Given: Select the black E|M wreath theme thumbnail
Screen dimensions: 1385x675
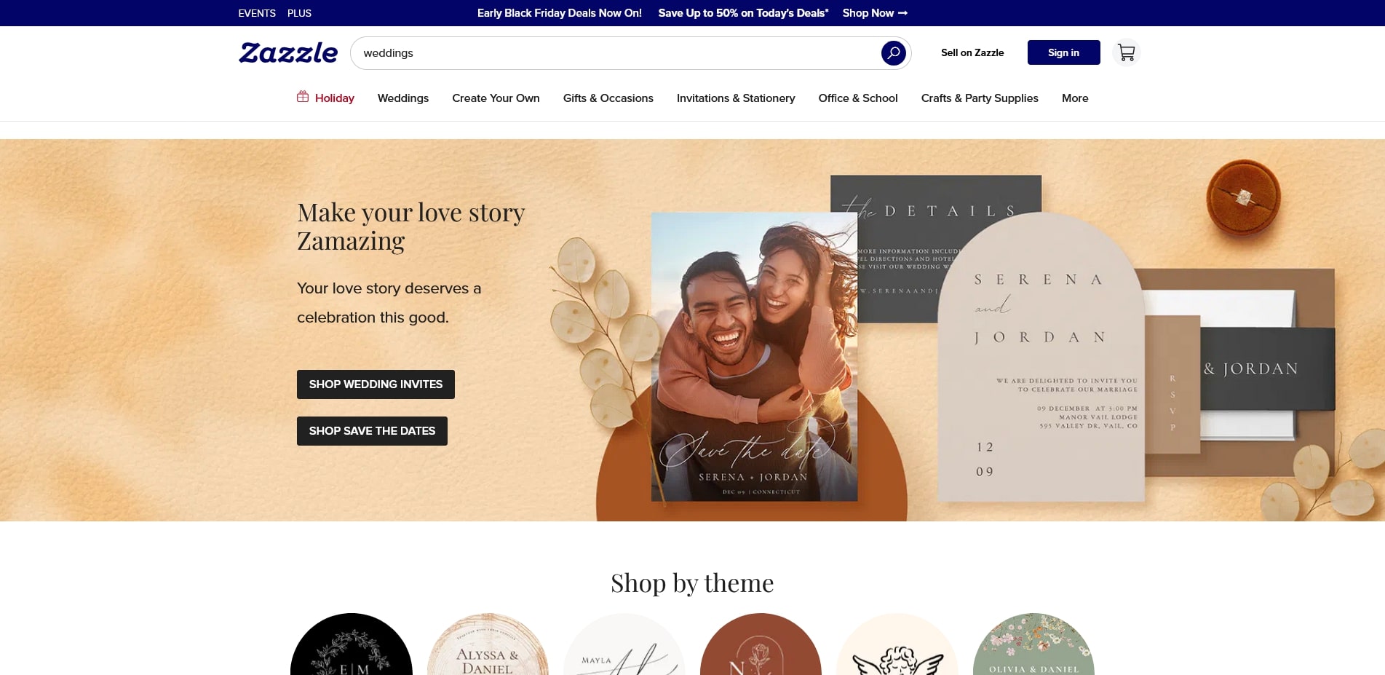Looking at the screenshot, I should (x=352, y=644).
